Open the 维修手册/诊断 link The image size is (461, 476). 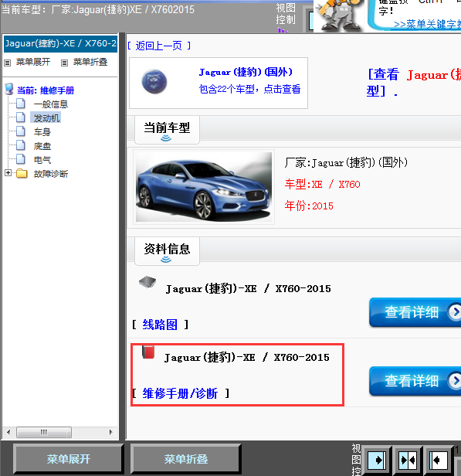[x=180, y=393]
